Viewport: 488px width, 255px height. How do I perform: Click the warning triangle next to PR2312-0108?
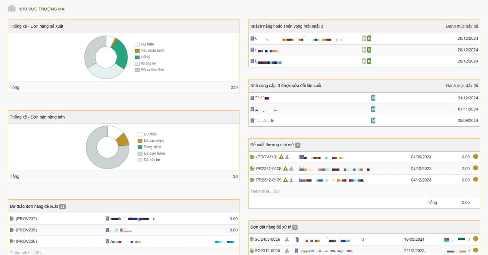(x=285, y=169)
